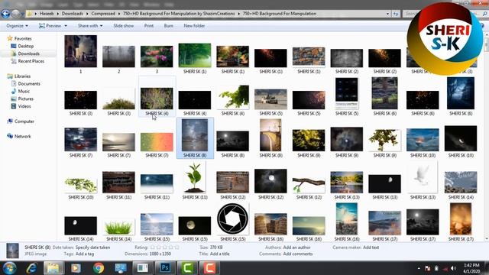The height and width of the screenshot is (275, 489).
Task: Select the green forest SHERI SK (1) thumbnail
Action: coord(195,55)
